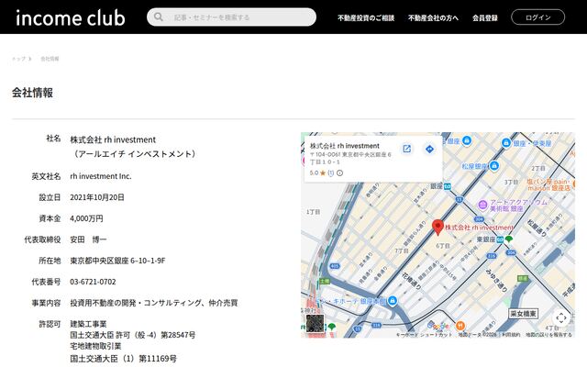Click the income club logo
The image size is (587, 367).
pos(71,17)
